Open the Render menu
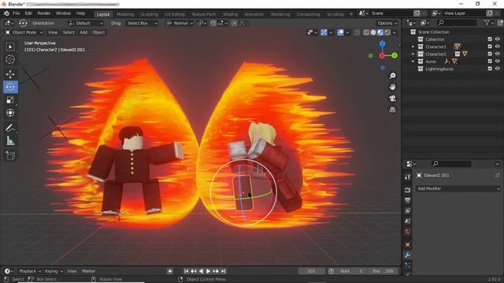This screenshot has width=504, height=283. [x=44, y=13]
